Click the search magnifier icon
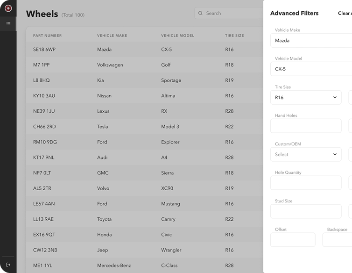352x273 pixels. coord(200,13)
